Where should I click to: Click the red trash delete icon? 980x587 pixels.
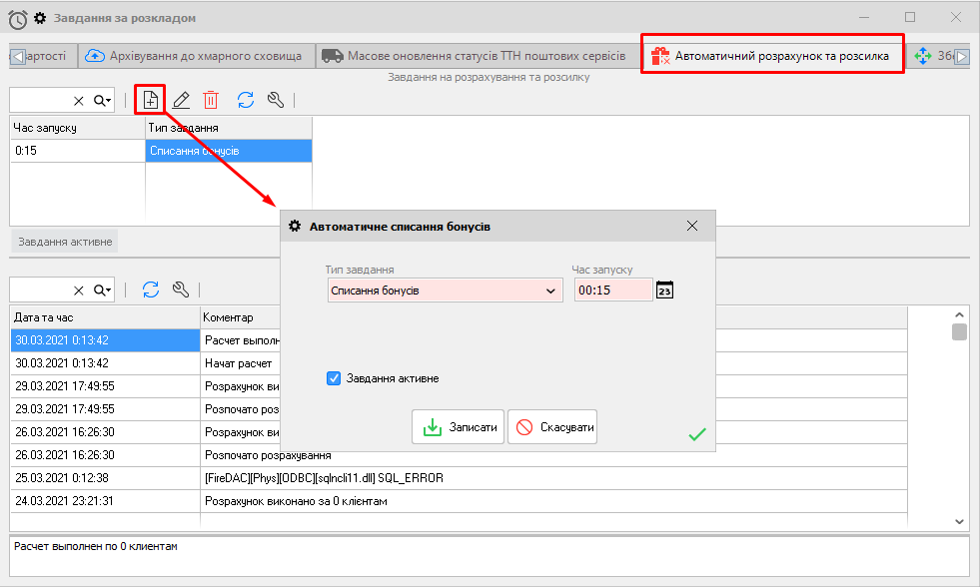(x=211, y=100)
